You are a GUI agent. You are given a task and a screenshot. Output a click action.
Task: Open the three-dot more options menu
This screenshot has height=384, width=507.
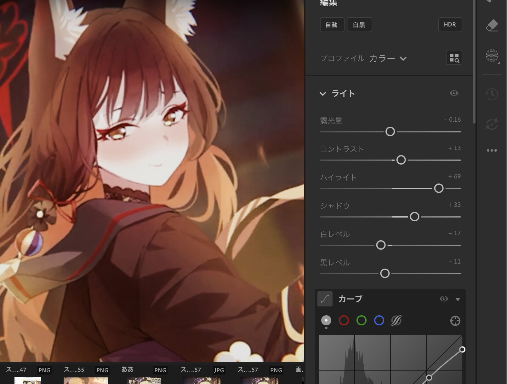(x=492, y=150)
